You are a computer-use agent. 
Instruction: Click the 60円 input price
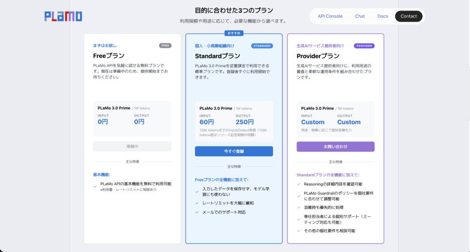[x=207, y=122]
